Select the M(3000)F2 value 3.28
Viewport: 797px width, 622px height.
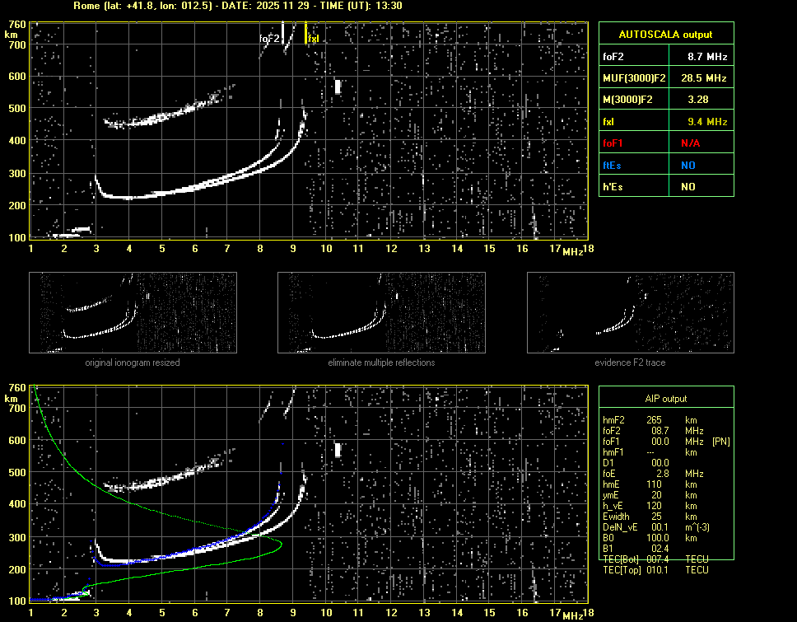click(698, 100)
